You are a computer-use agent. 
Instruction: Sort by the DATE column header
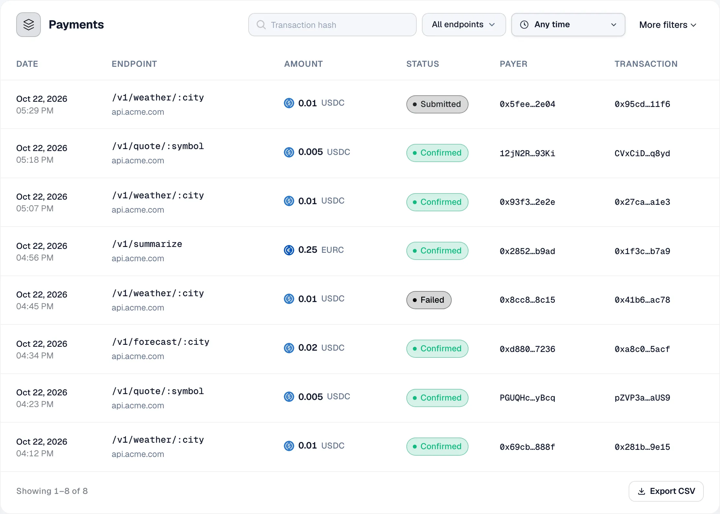(x=27, y=64)
